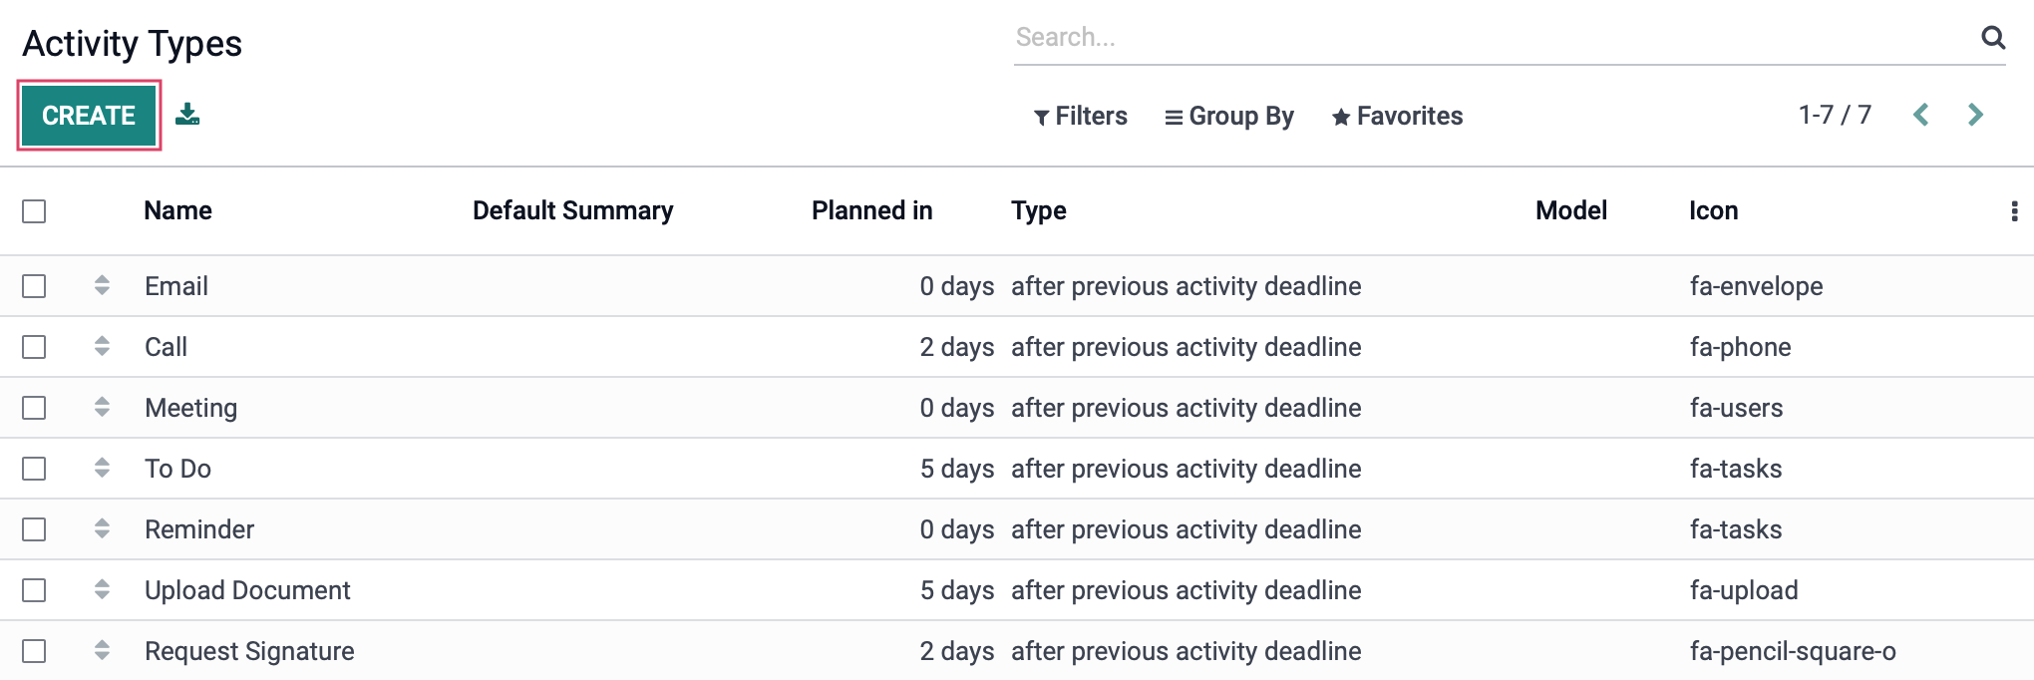Click the drag handle for To Do row

pyautogui.click(x=102, y=469)
